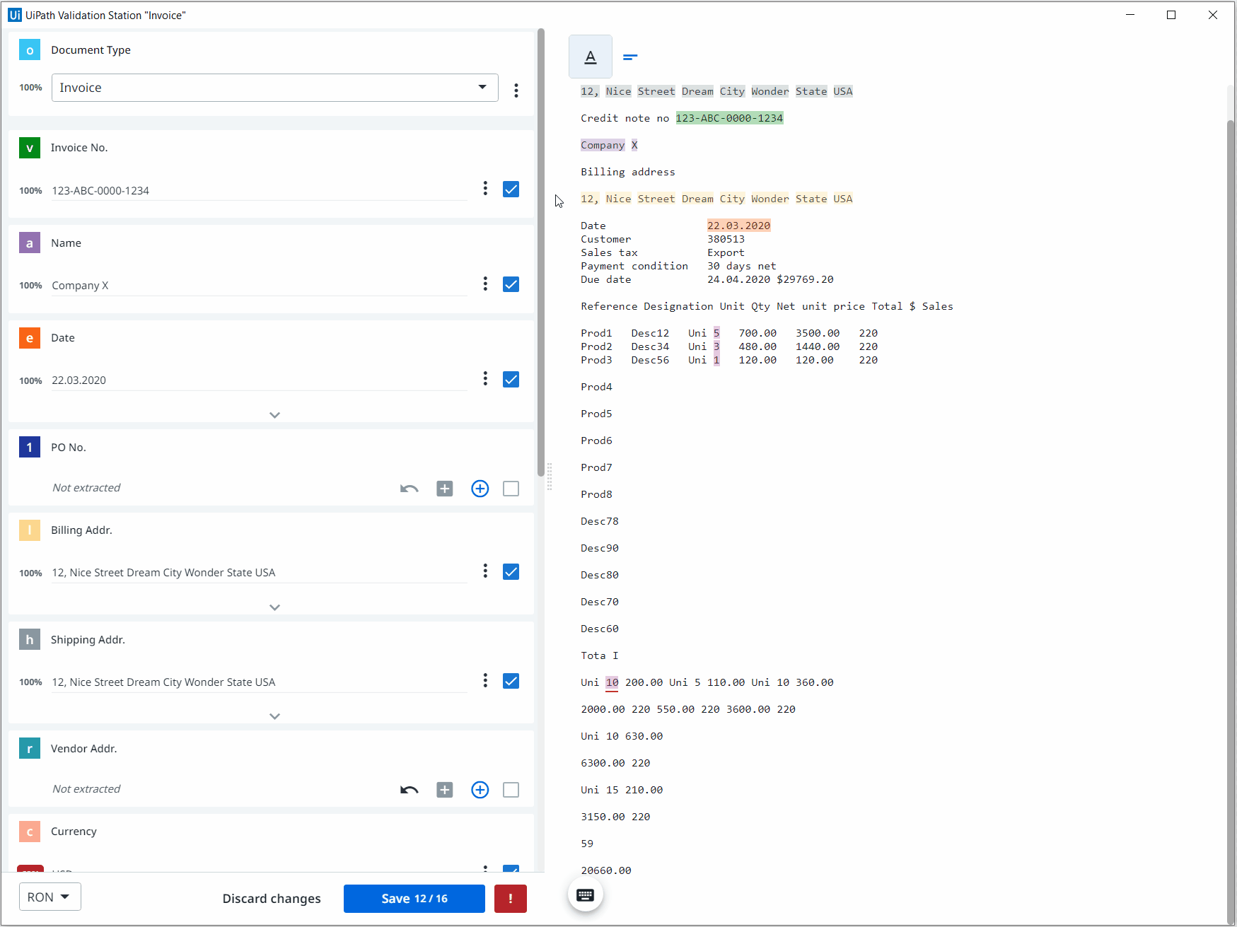Image resolution: width=1237 pixels, height=927 pixels.
Task: Uncheck Date field confirmation checkbox
Action: pyautogui.click(x=511, y=380)
